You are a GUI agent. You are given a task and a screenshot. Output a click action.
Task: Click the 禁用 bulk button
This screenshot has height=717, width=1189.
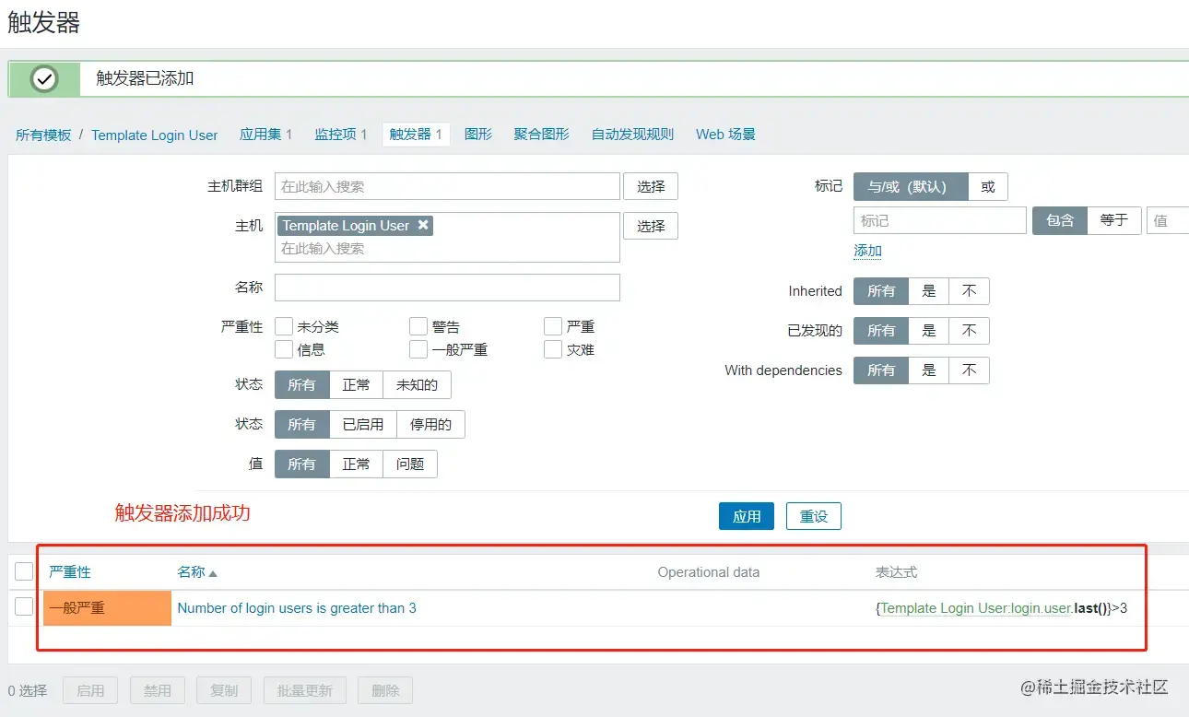pyautogui.click(x=158, y=690)
